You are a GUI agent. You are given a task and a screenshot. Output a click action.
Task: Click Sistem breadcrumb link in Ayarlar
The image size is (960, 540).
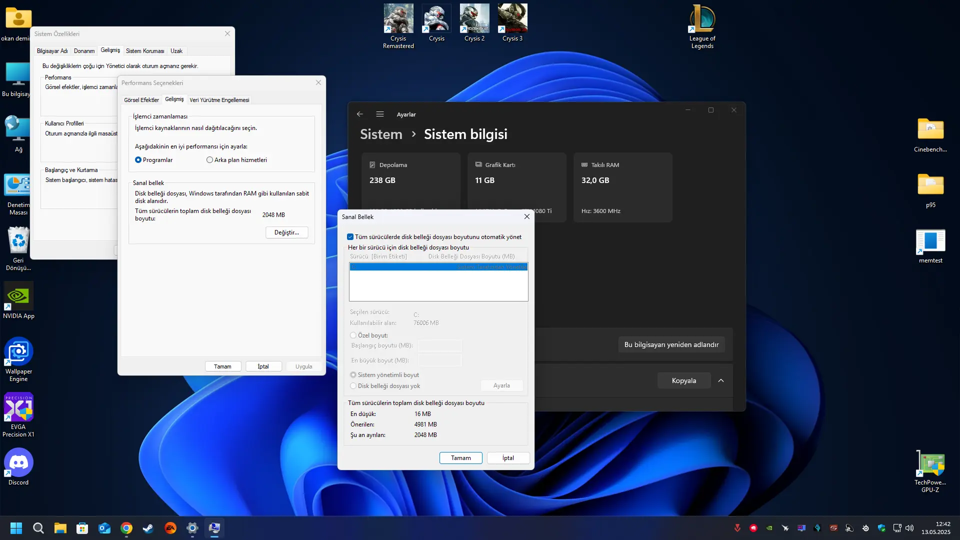381,134
